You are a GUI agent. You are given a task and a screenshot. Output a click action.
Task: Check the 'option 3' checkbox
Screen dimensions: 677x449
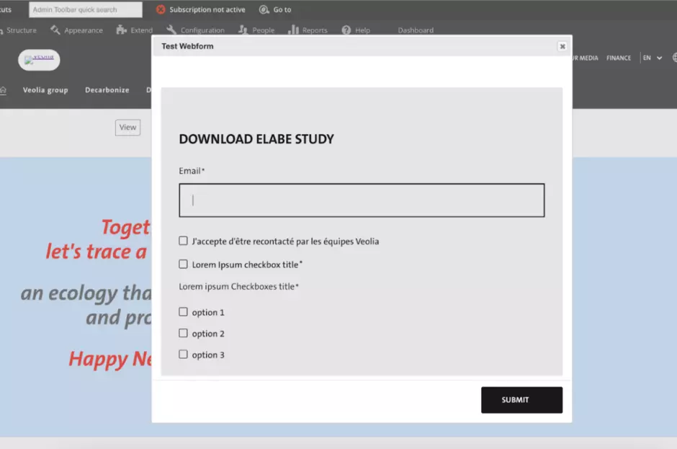pyautogui.click(x=183, y=355)
